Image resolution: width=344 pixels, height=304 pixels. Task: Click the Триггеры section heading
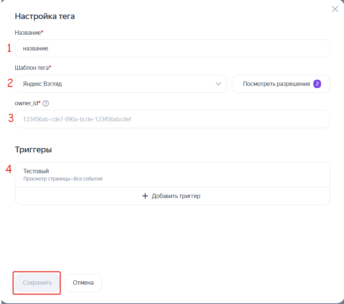coord(33,150)
